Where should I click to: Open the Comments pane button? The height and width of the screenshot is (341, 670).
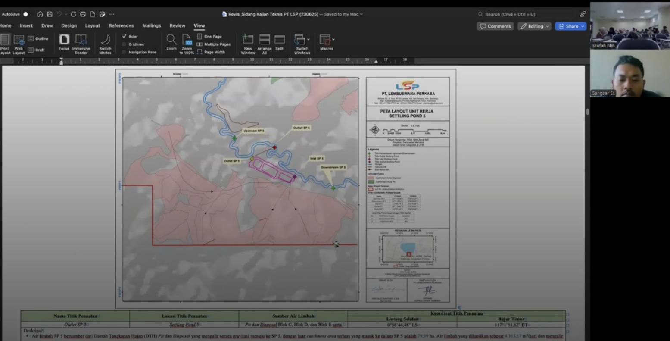point(495,26)
